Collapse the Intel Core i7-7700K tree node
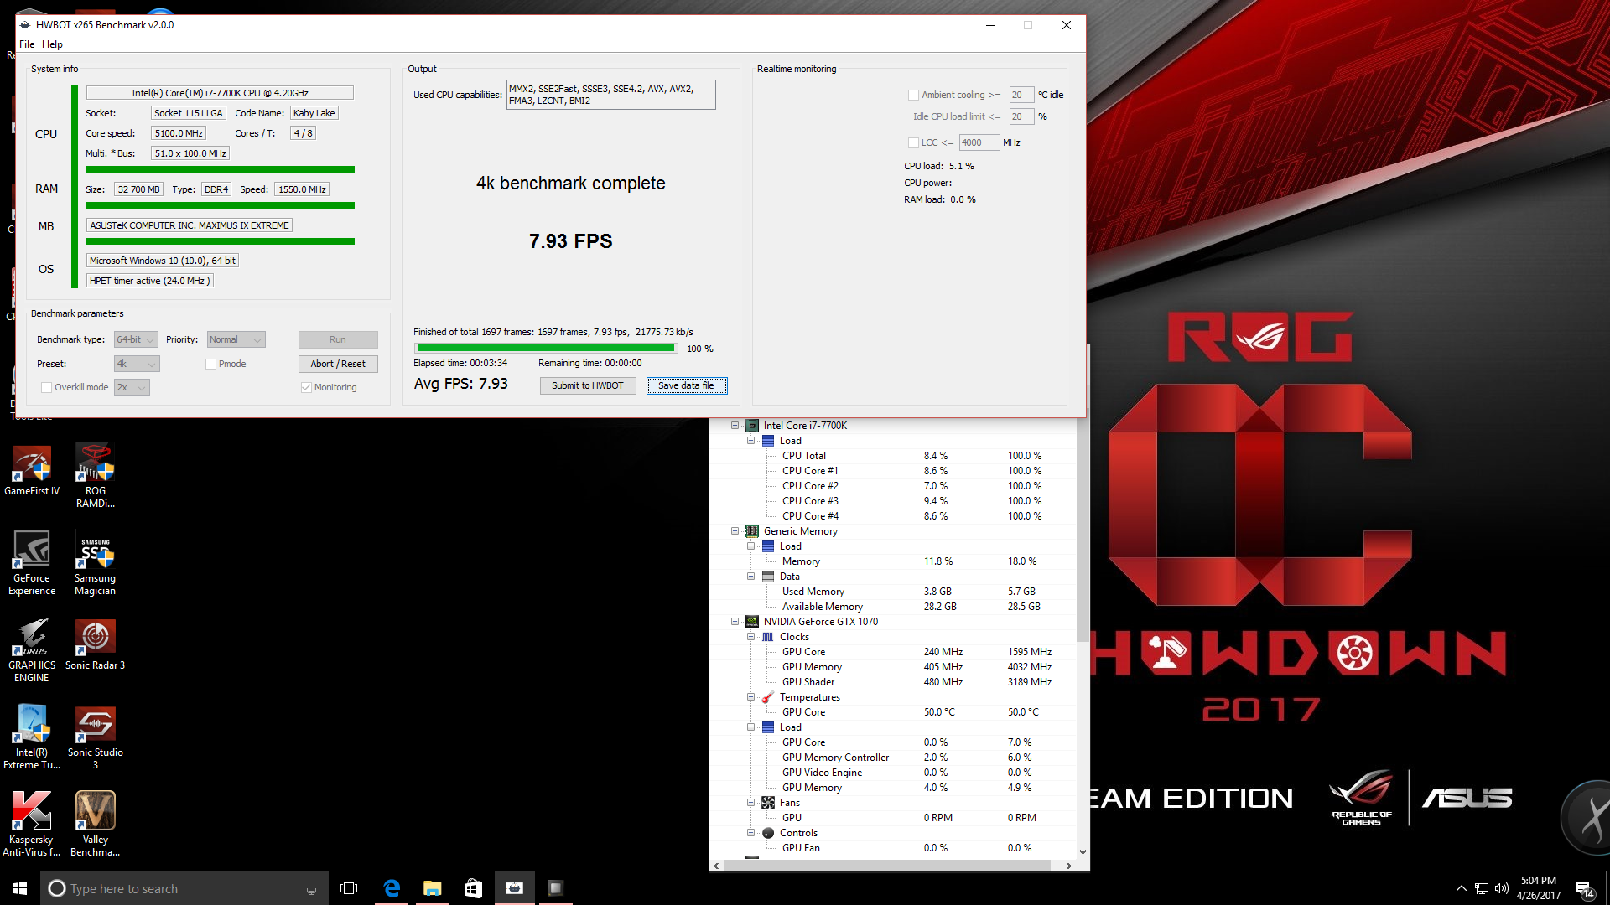 [735, 426]
